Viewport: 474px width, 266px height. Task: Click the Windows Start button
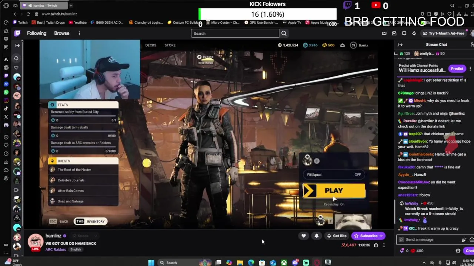[x=151, y=263]
